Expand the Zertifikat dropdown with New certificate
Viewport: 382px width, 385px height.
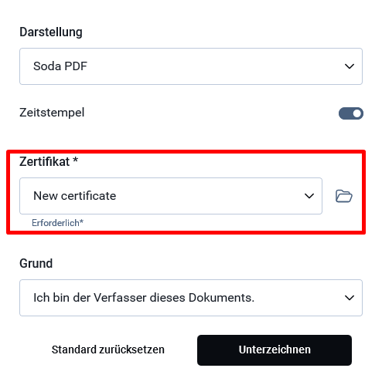pos(171,196)
